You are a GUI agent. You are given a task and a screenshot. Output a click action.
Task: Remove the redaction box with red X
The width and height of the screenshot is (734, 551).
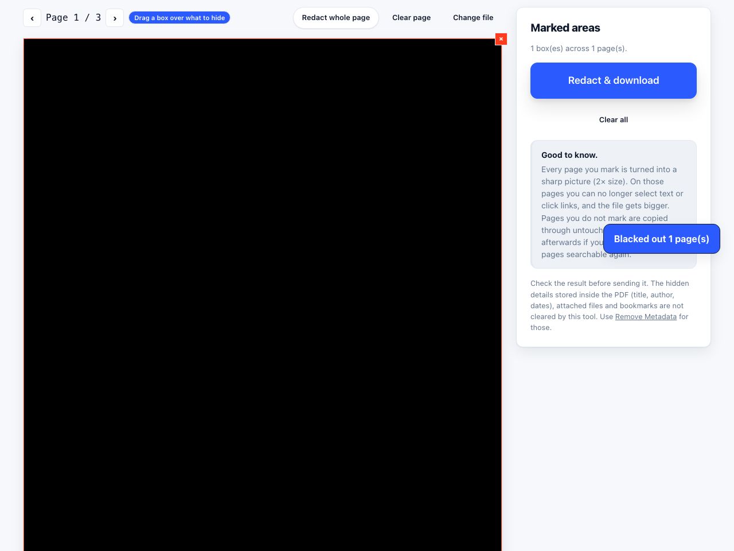coord(501,39)
